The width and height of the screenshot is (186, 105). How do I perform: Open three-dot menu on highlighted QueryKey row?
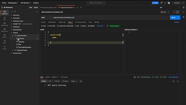click(x=37, y=38)
